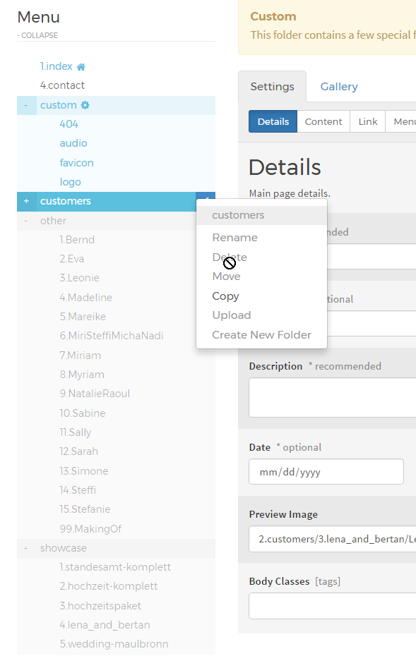This screenshot has width=416, height=668.
Task: Open 3.Leonie in the tree
Action: (x=79, y=278)
